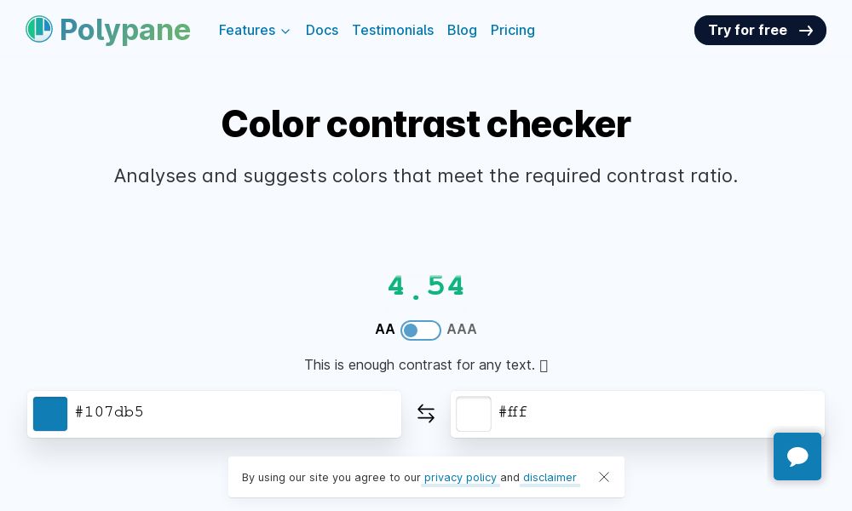Expand the Features dropdown menu
The height and width of the screenshot is (511, 852).
click(255, 30)
